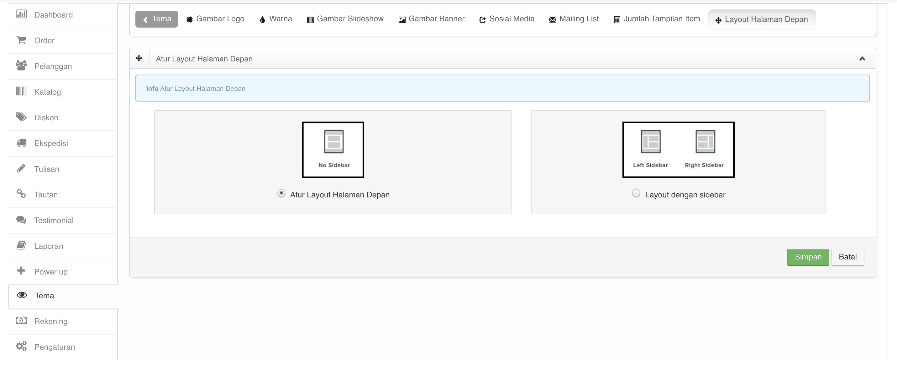This screenshot has width=897, height=376.
Task: Go back using the Tema button
Action: (157, 19)
